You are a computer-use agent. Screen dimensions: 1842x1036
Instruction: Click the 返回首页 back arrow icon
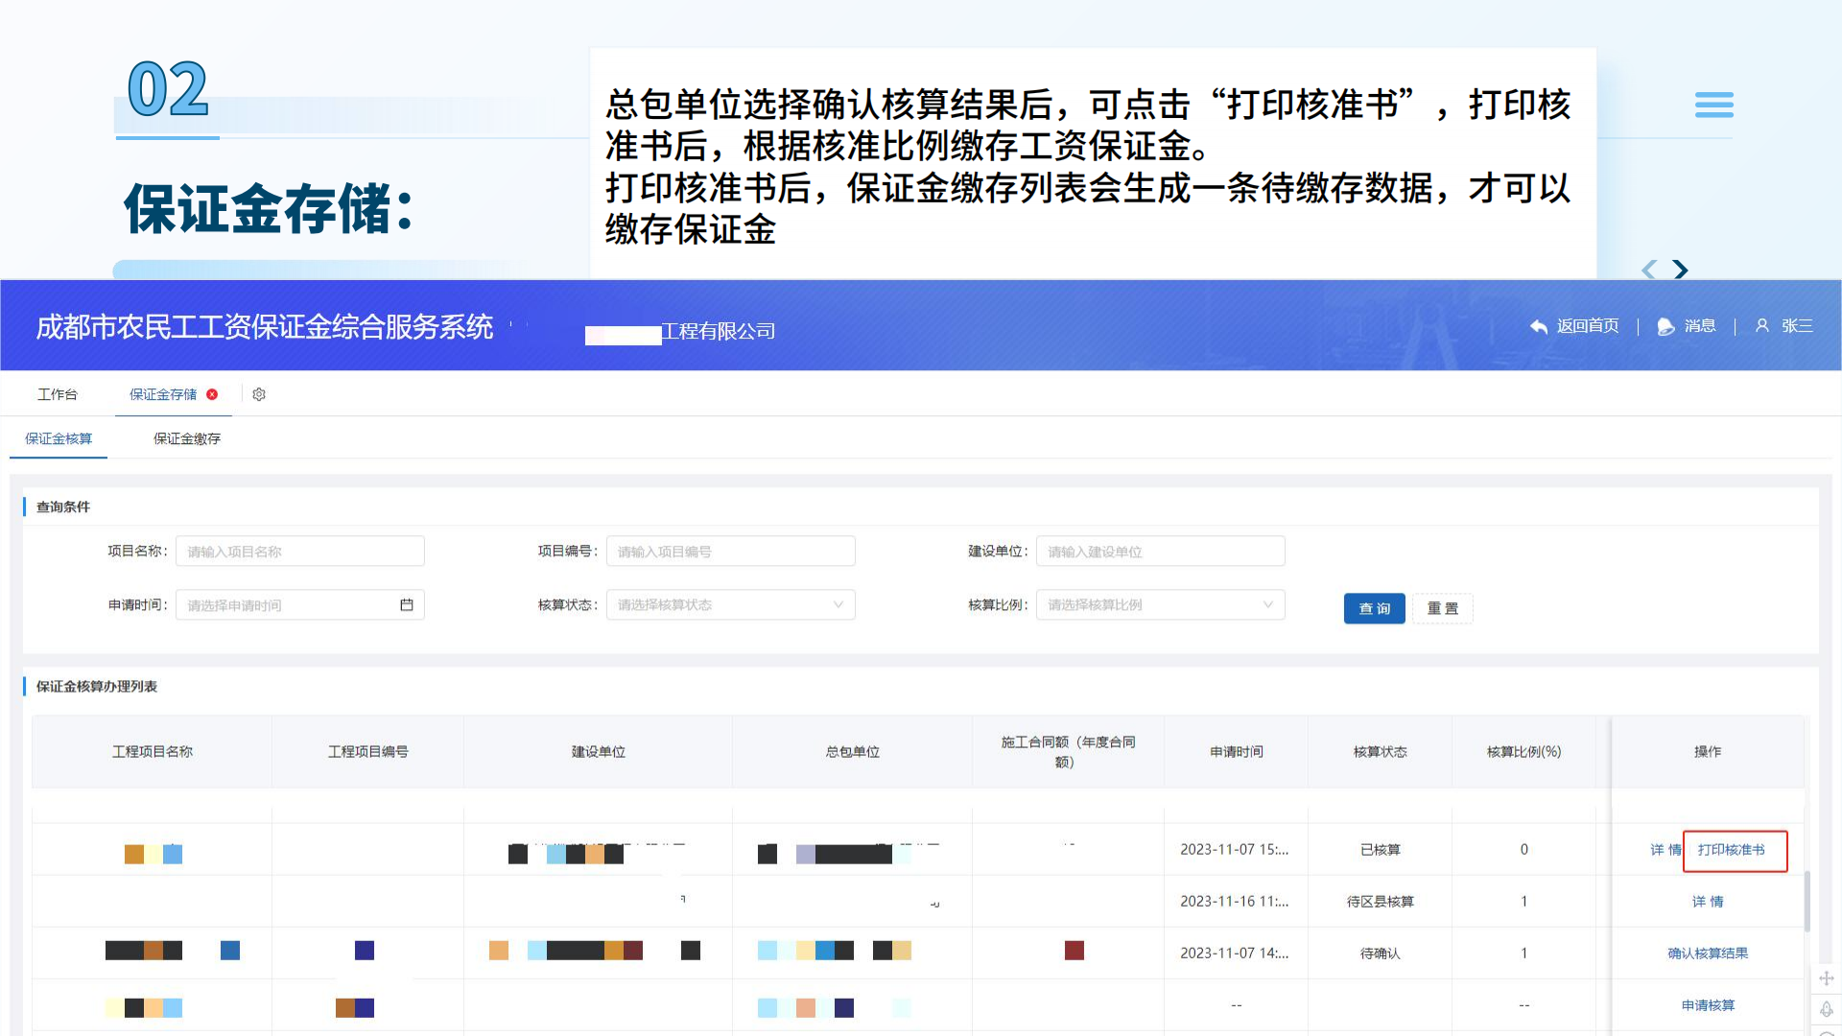tap(1538, 326)
